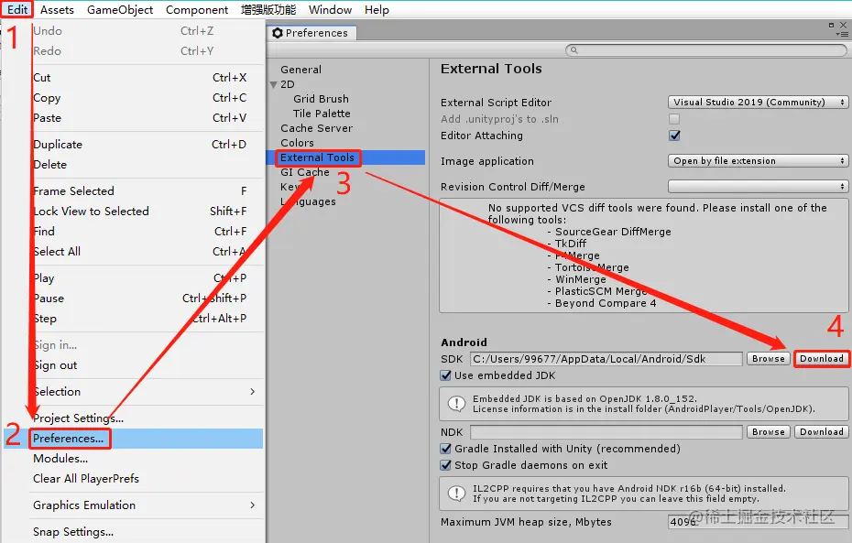Expand the Selection submenu arrow
This screenshot has width=852, height=543.
coord(253,392)
